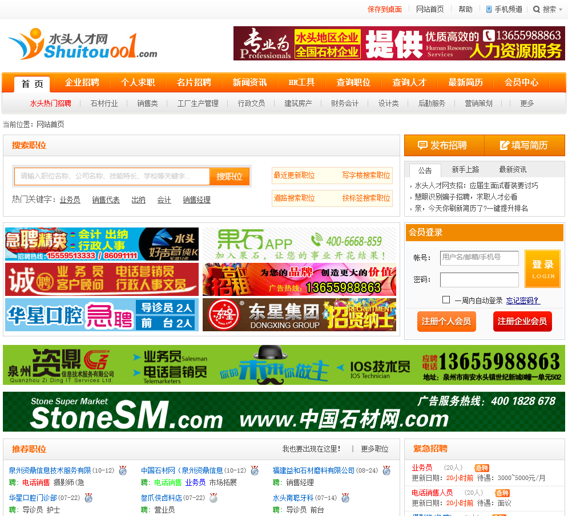
Task: Open the 东星集团 recruitment banner
Action: (299, 315)
